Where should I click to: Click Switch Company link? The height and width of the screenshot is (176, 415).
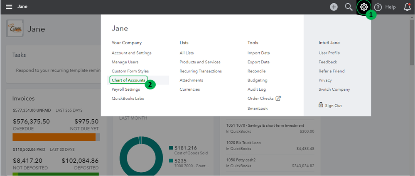pos(334,89)
